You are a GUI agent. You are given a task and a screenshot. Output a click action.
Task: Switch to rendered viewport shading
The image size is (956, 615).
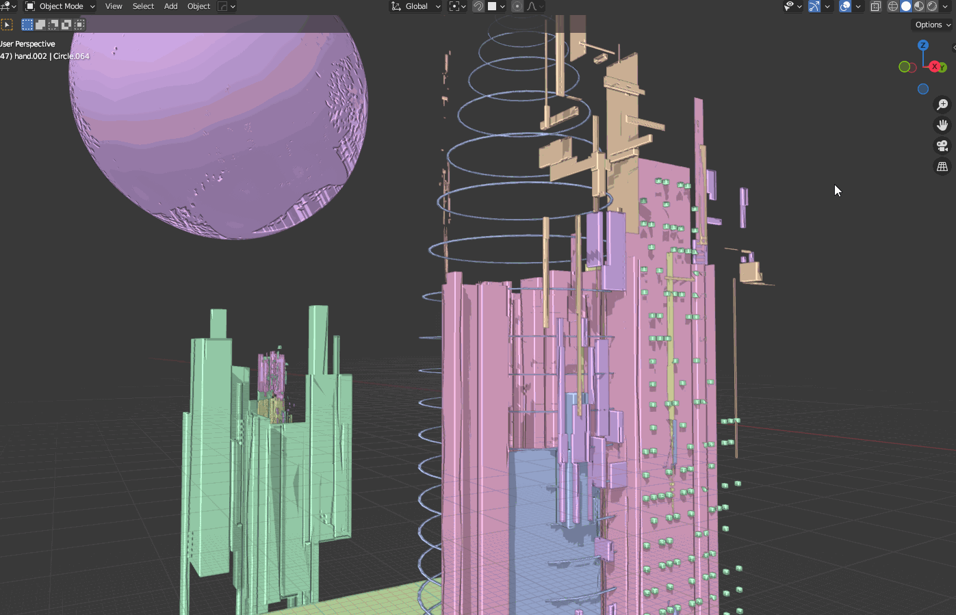coord(932,6)
